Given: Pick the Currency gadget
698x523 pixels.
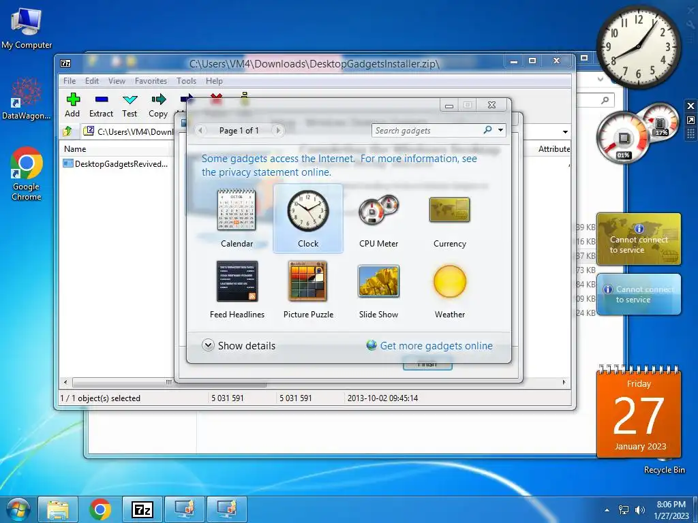Looking at the screenshot, I should [450, 219].
